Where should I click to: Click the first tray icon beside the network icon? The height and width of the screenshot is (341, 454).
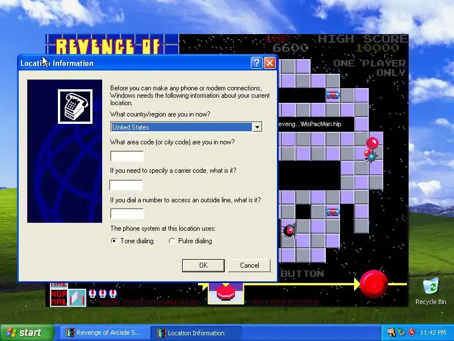(392, 332)
